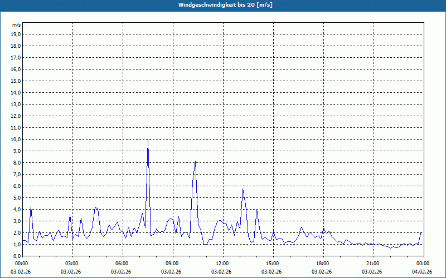This screenshot has height=278, width=446.
Task: Select the 15:00 time label on x-axis
Action: tap(273, 263)
